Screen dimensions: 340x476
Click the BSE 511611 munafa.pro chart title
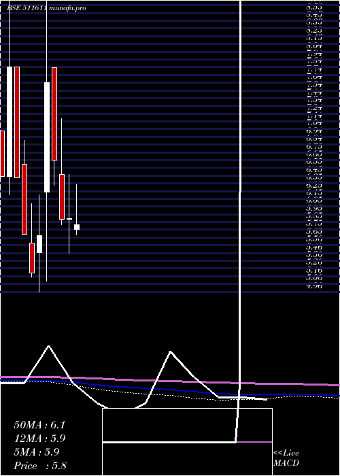coord(46,8)
